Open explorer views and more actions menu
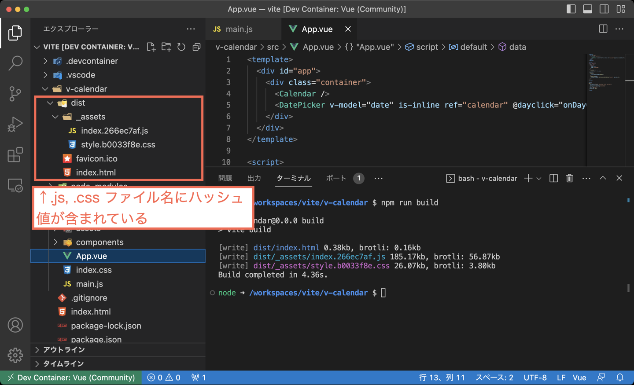This screenshot has height=385, width=634. [191, 29]
